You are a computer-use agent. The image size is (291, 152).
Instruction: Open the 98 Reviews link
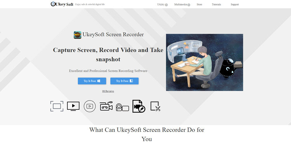[x=108, y=91]
